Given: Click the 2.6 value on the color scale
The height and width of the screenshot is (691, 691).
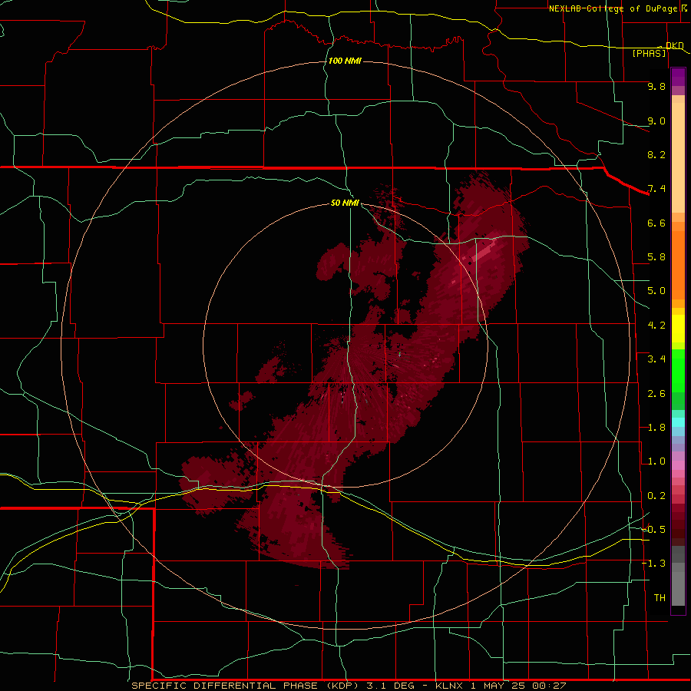Looking at the screenshot, I should pyautogui.click(x=656, y=394).
